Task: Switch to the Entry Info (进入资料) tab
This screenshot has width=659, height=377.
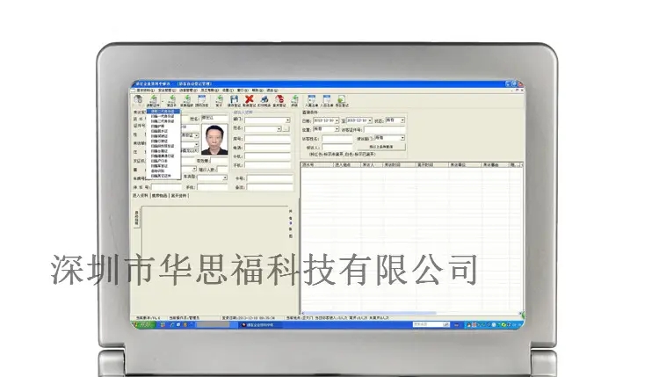Action: pos(141,195)
